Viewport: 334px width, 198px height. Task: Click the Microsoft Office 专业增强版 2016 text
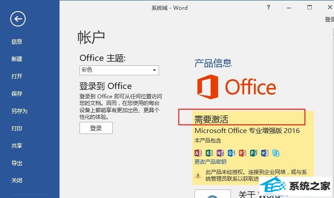[x=247, y=130]
